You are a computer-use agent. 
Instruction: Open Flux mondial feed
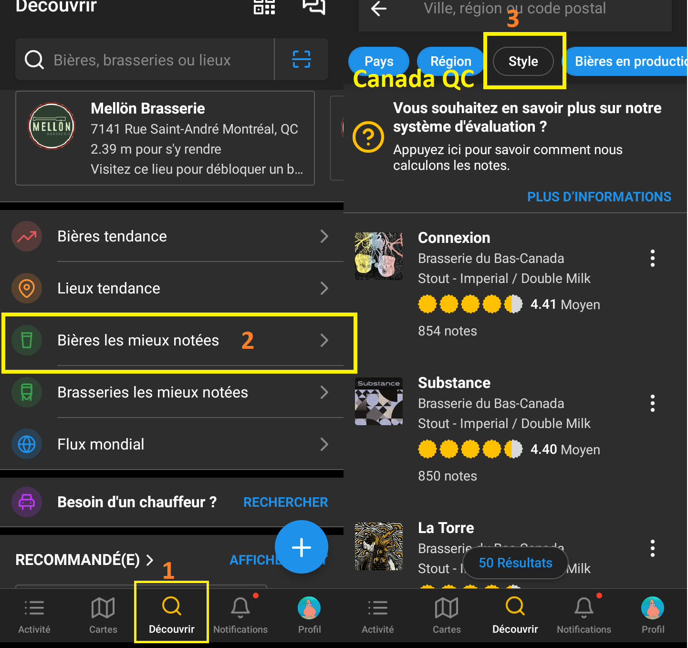coord(172,444)
